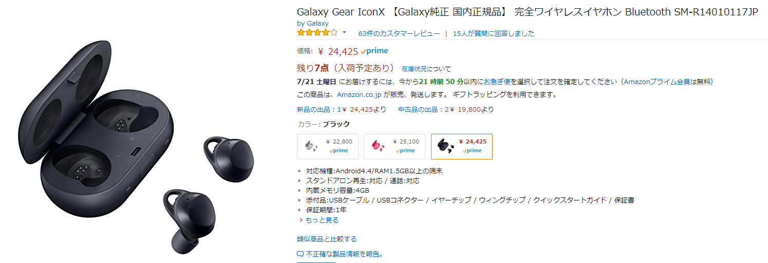Click the speech bubble report icon

(300, 254)
